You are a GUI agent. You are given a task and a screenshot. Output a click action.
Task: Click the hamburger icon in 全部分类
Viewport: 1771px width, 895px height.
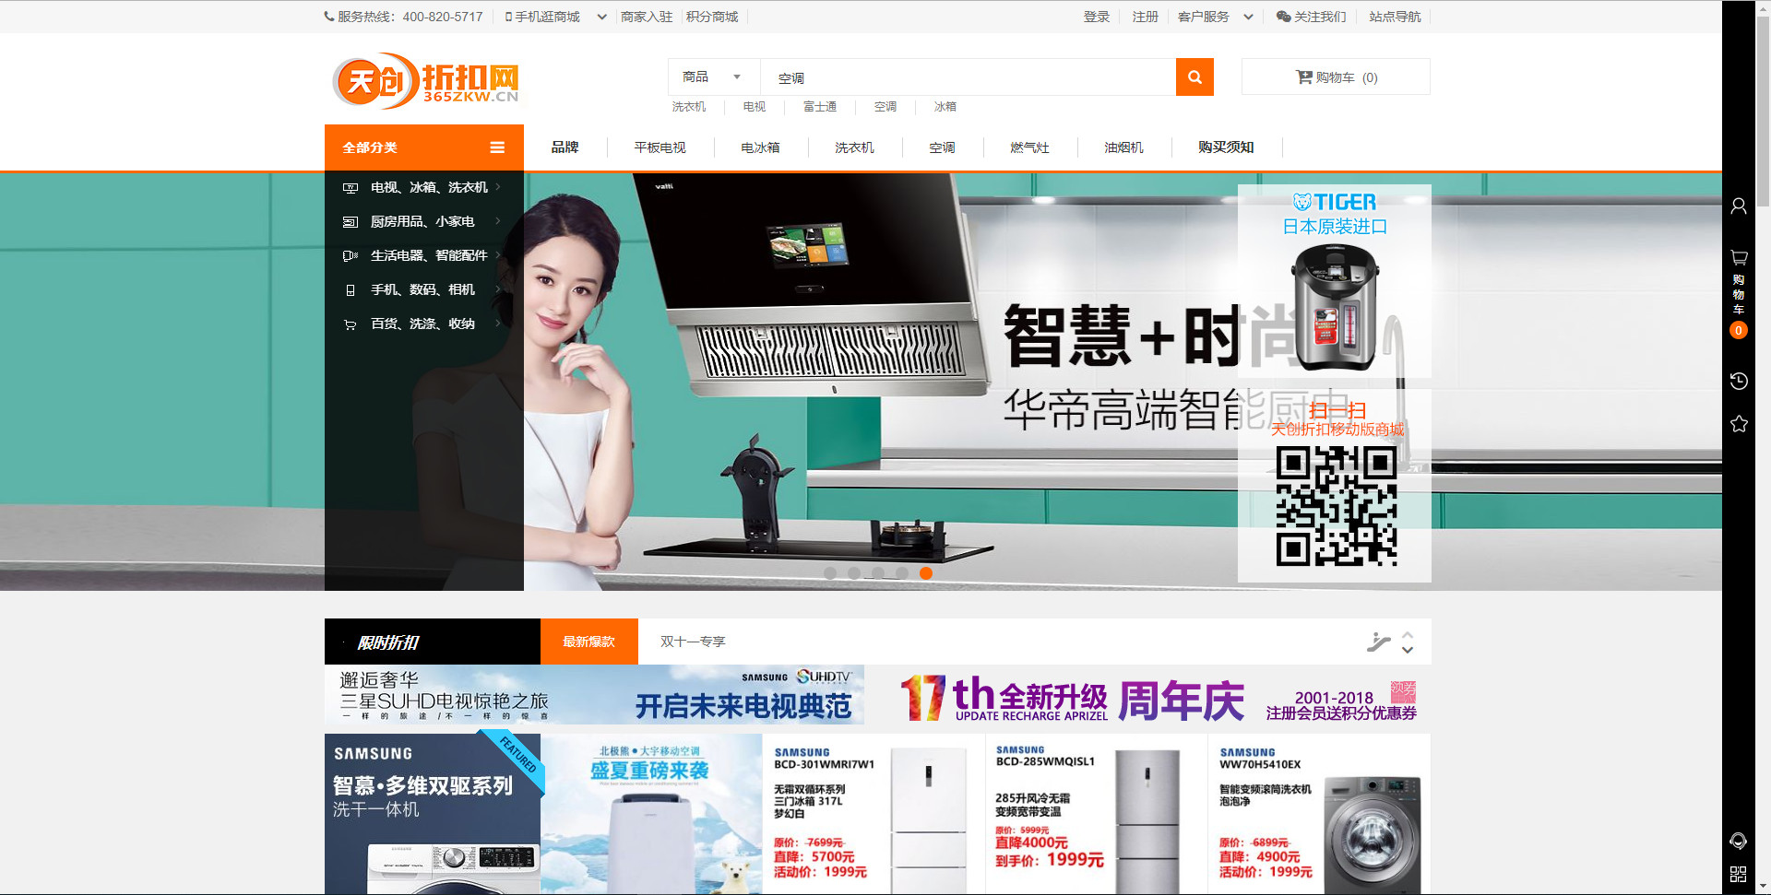[x=497, y=147]
